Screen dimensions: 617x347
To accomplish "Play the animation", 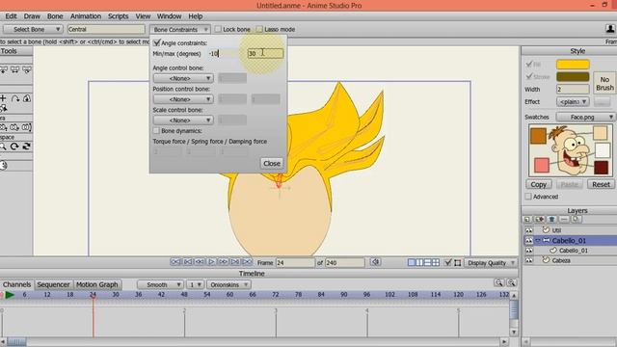I will [x=211, y=262].
